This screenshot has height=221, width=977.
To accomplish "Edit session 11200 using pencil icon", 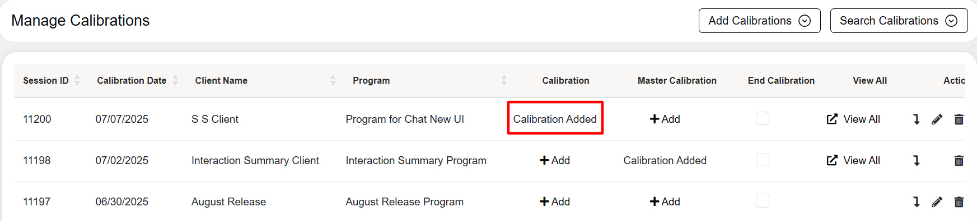I will (937, 119).
